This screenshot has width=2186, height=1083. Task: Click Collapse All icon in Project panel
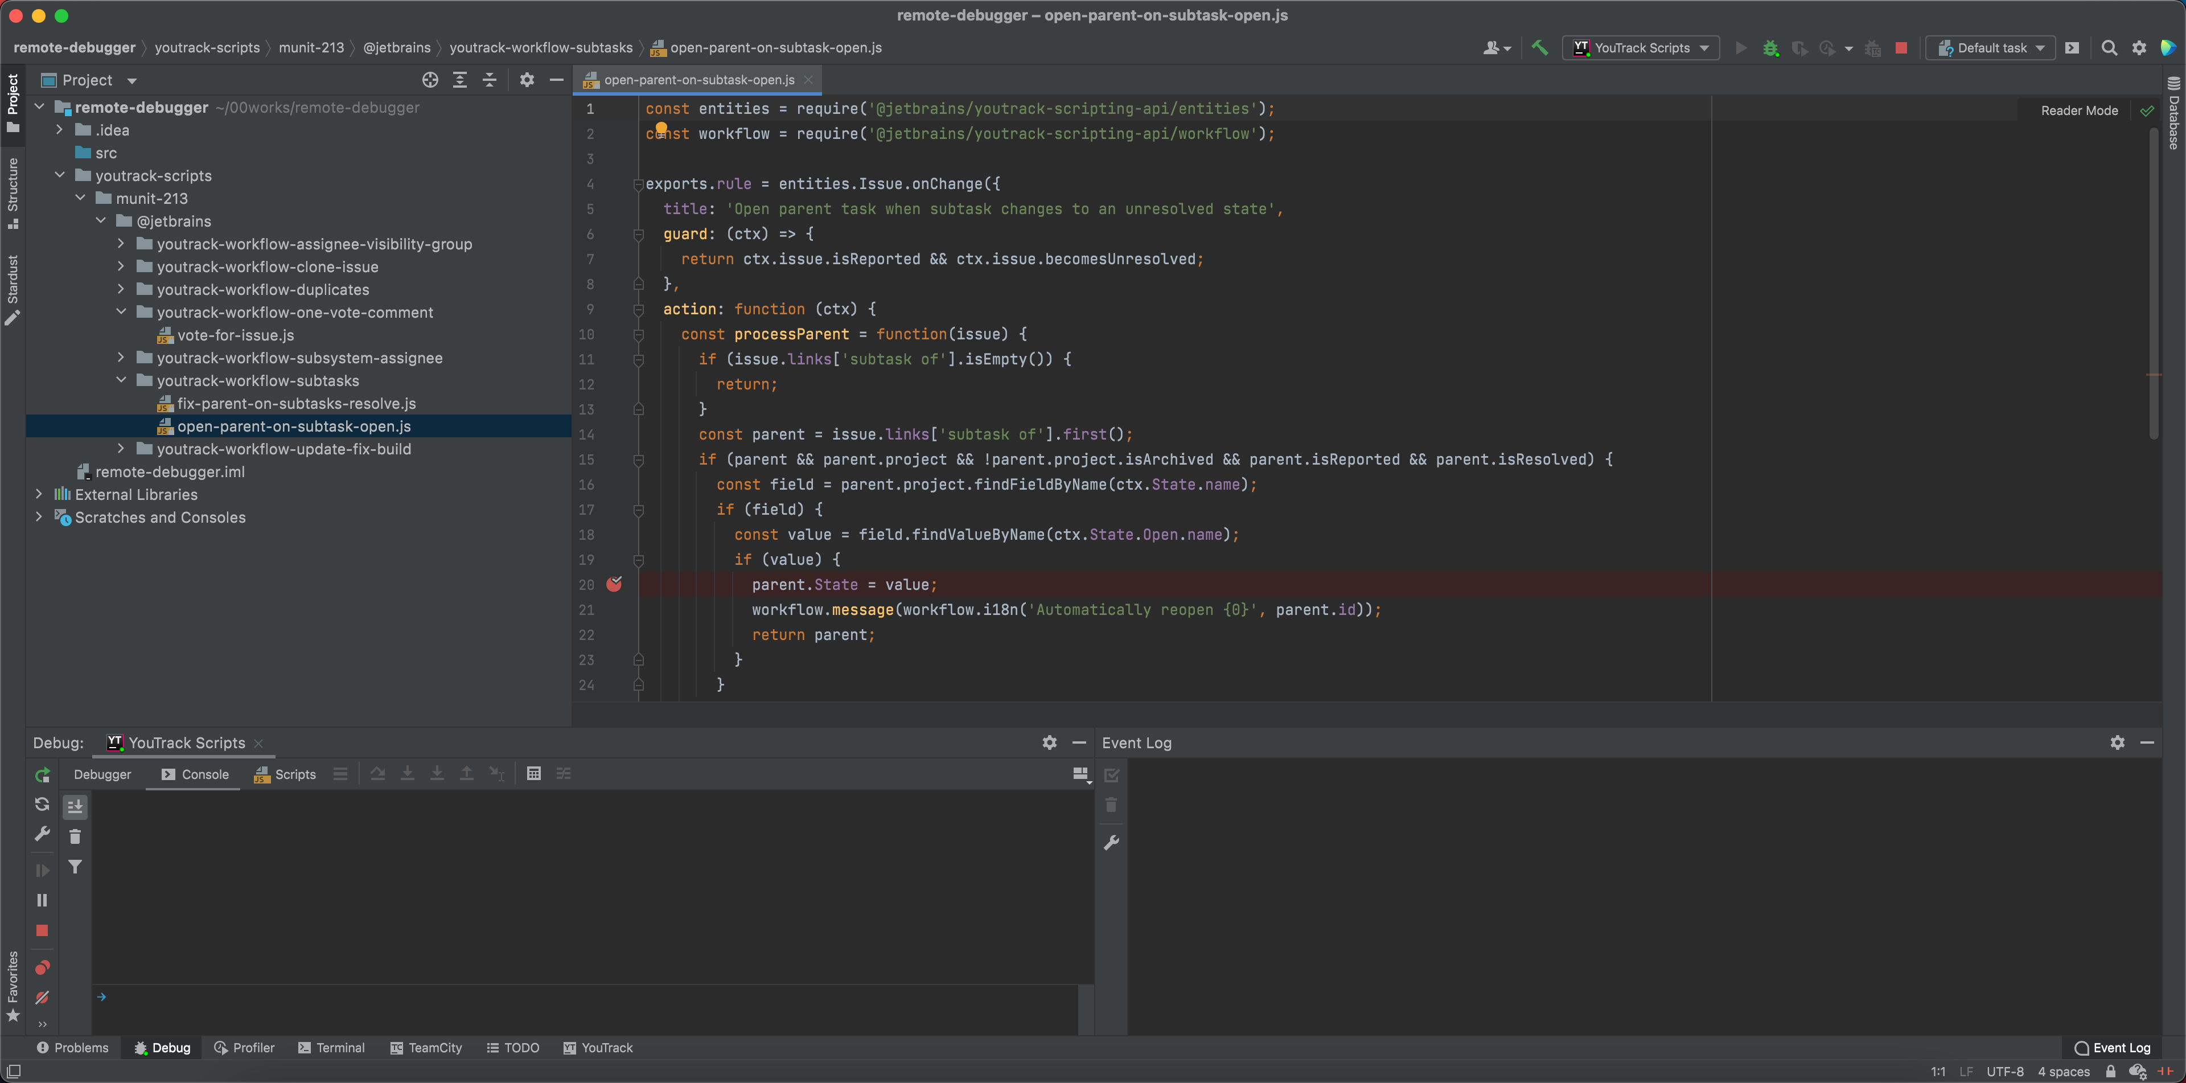pos(490,80)
